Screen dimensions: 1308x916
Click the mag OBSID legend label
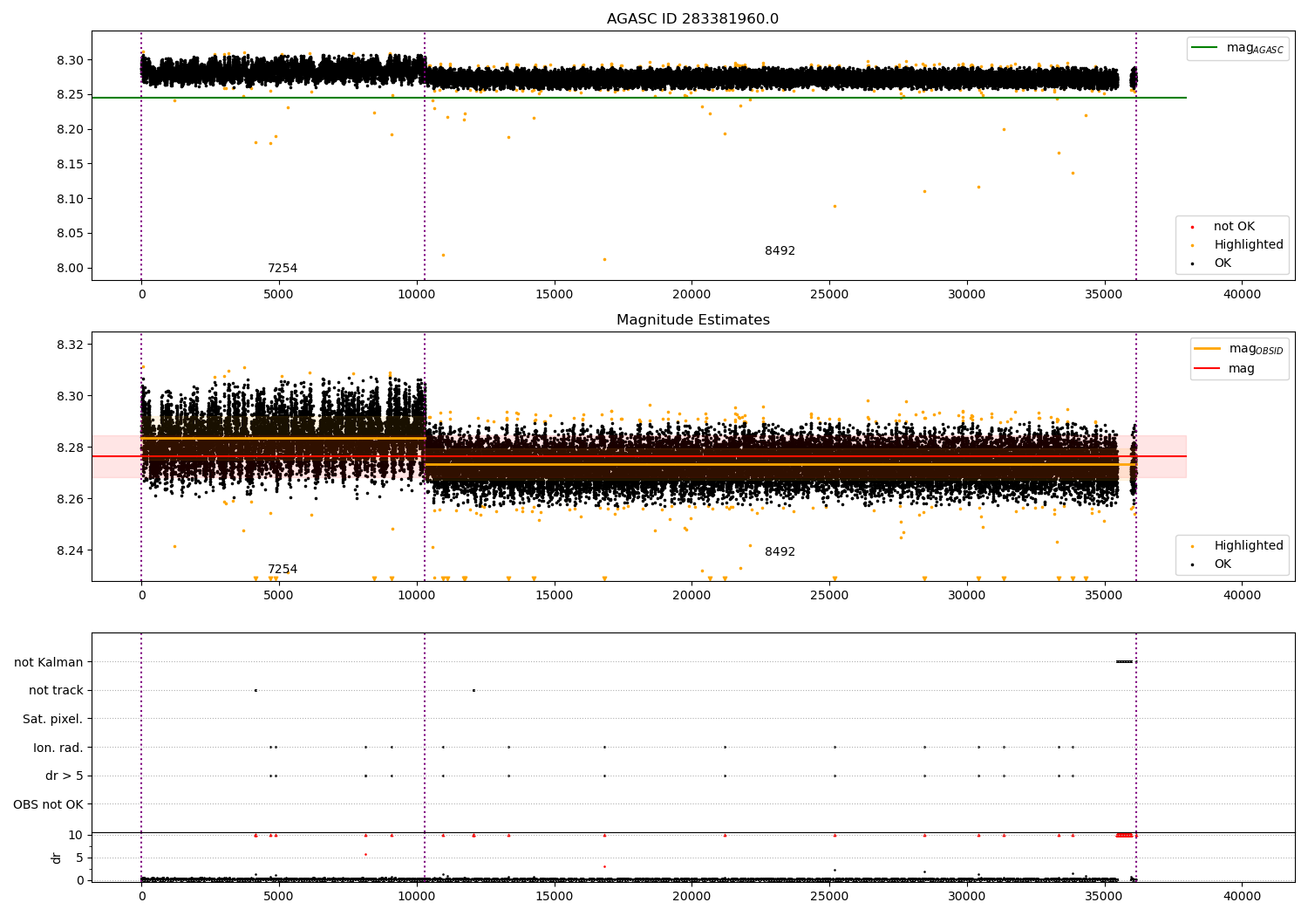coord(1256,349)
